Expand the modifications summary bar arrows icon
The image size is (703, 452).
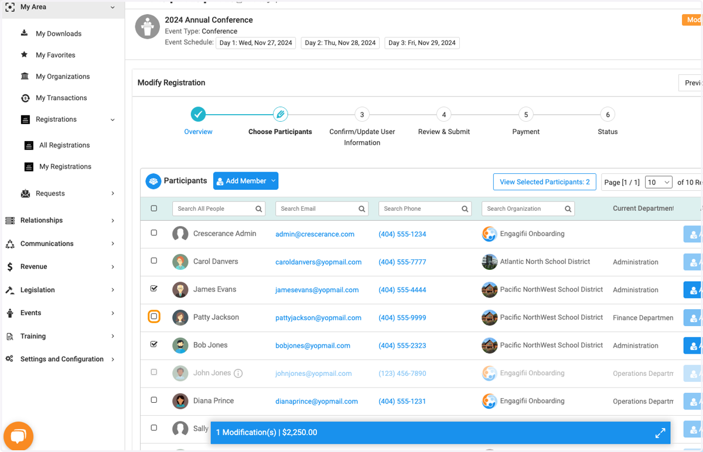(660, 433)
